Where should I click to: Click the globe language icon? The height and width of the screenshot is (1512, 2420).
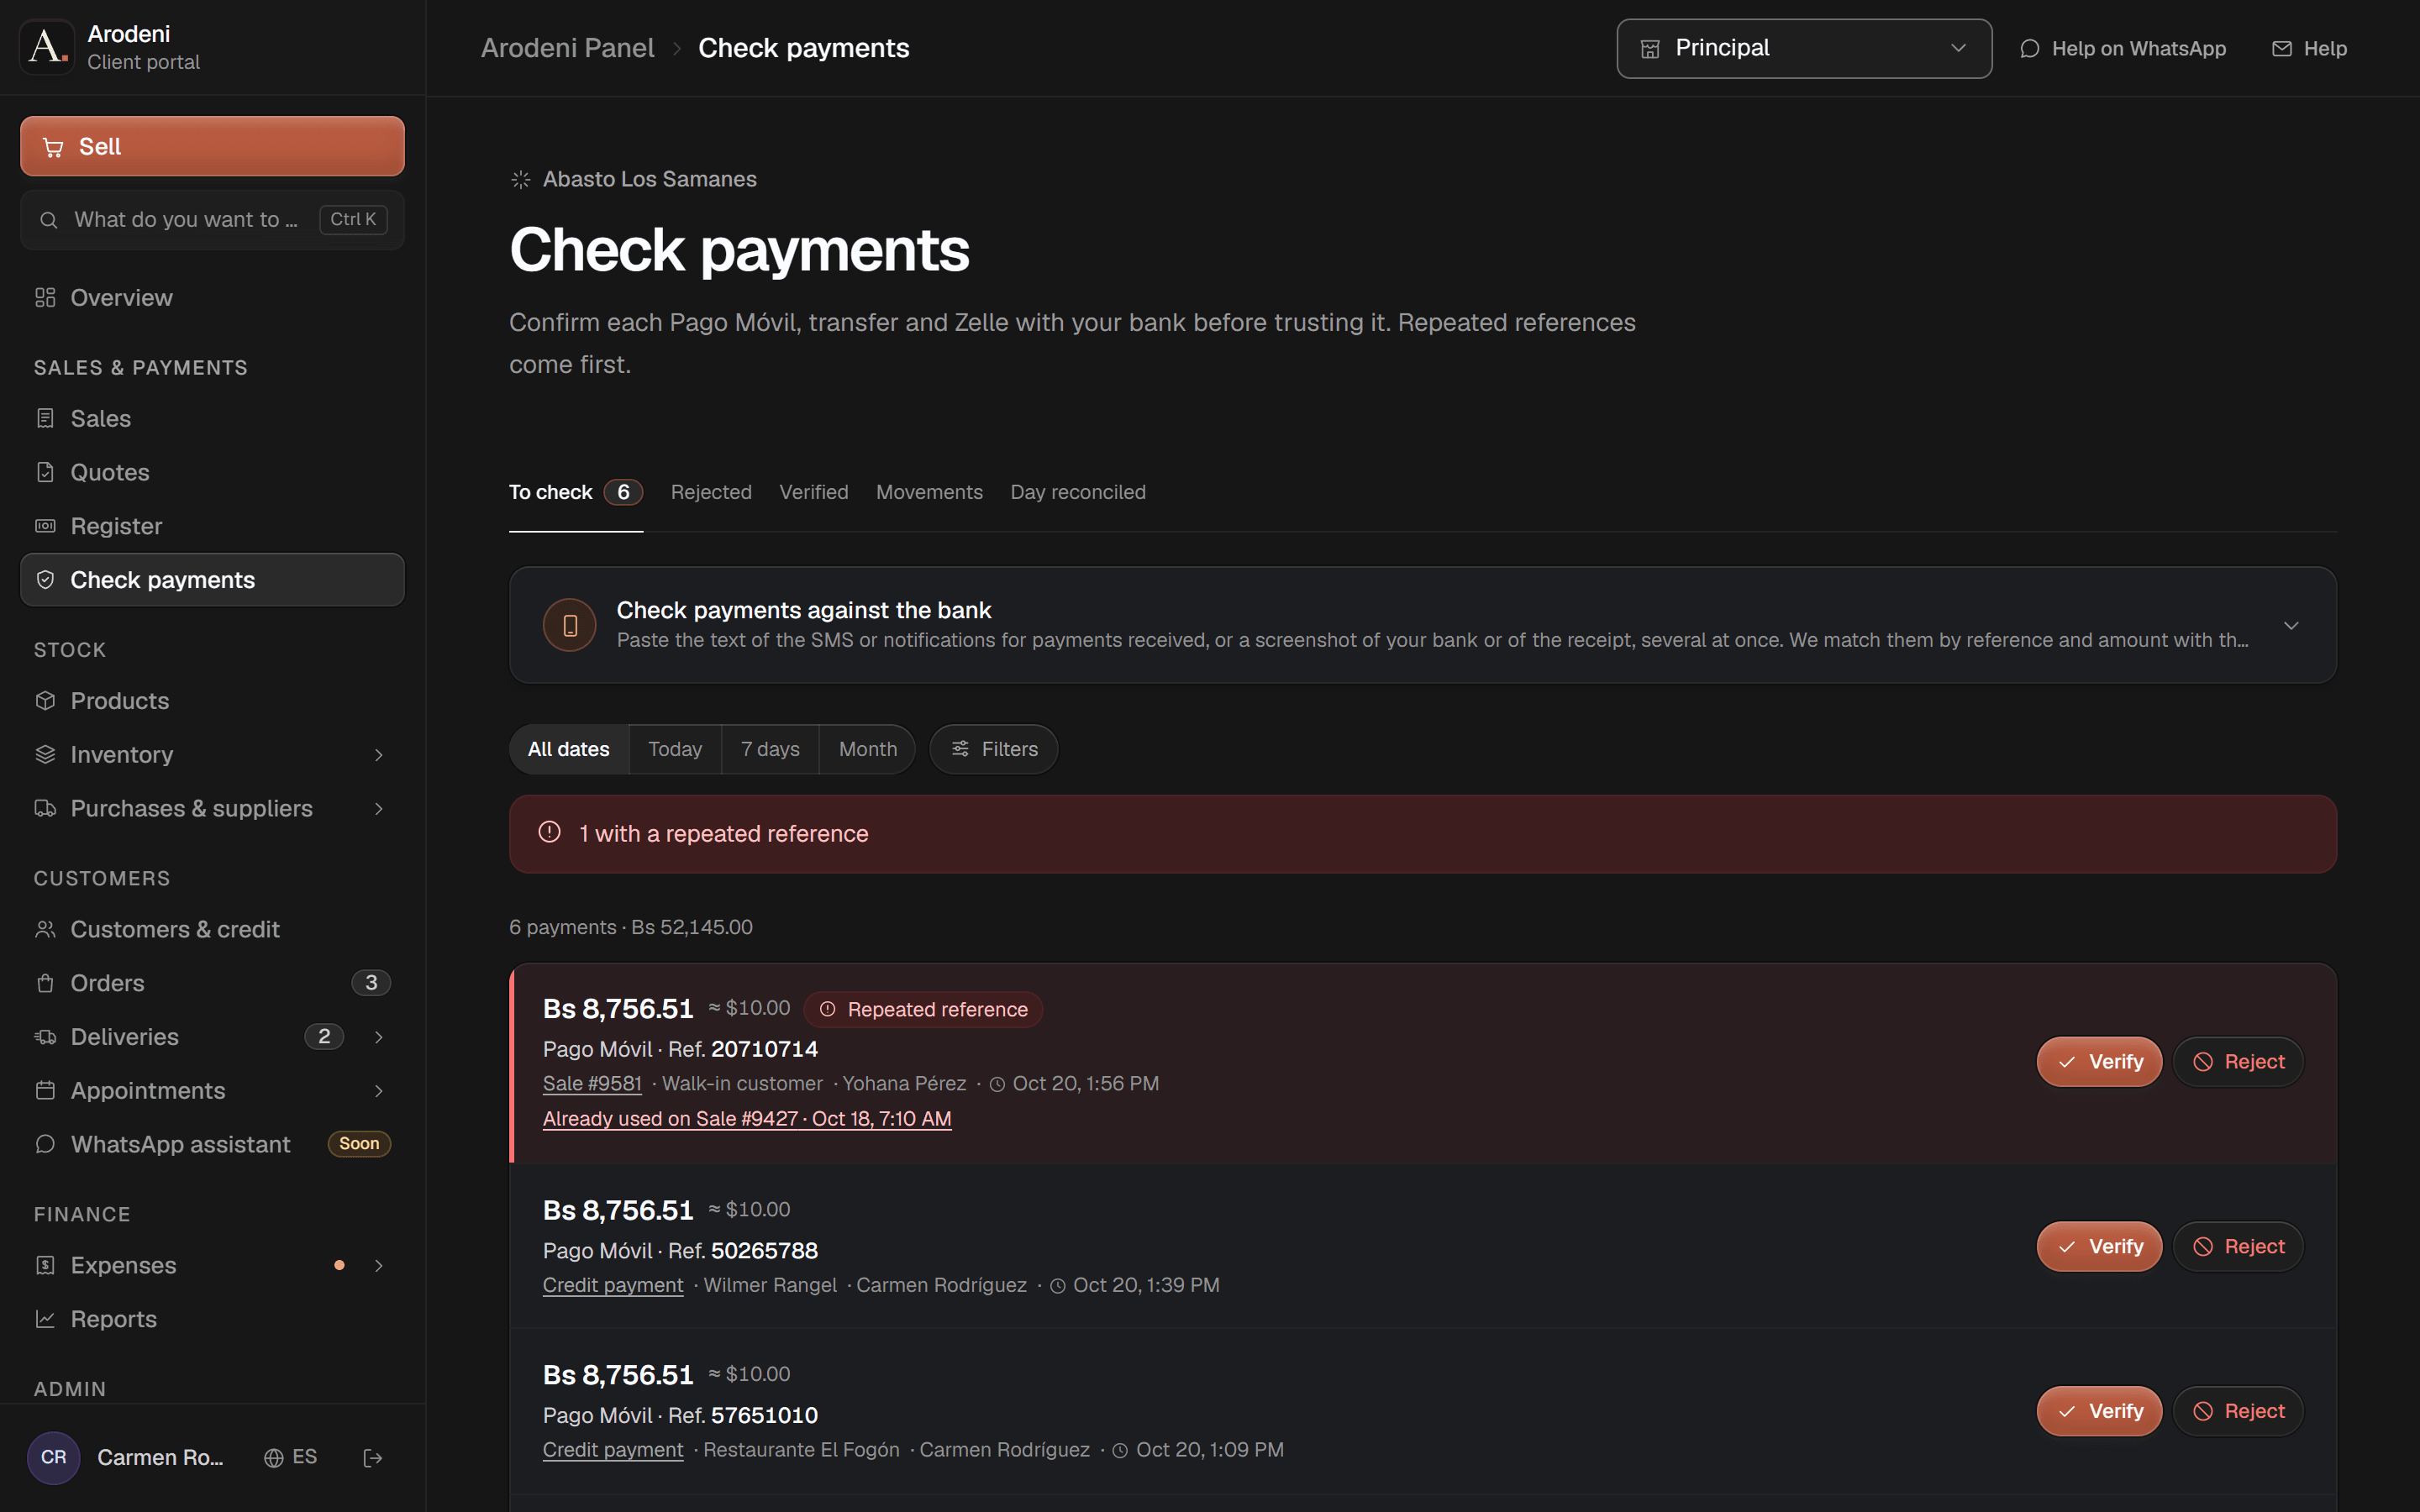274,1458
